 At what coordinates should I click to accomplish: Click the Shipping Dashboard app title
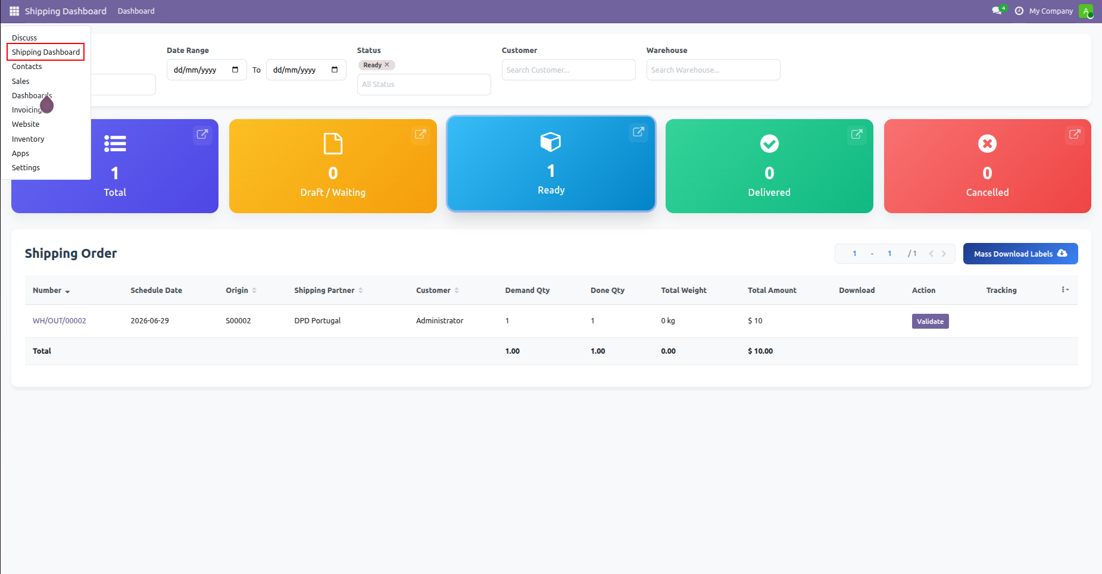point(65,11)
